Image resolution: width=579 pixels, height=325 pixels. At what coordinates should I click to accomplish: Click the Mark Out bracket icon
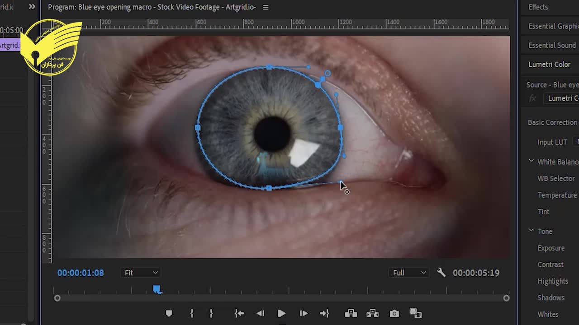coord(211,313)
